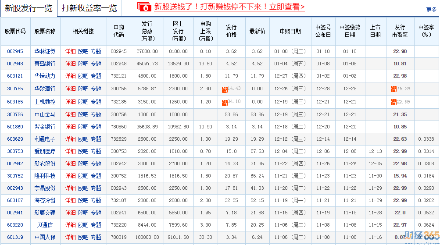
Task: Open stock name 利通电子
Action: [45, 139]
